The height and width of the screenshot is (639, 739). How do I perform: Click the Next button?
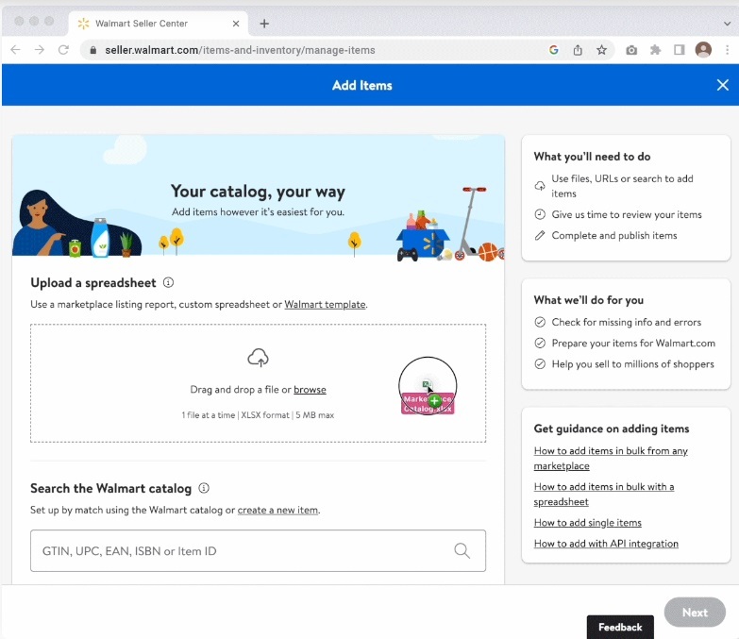[x=695, y=613]
